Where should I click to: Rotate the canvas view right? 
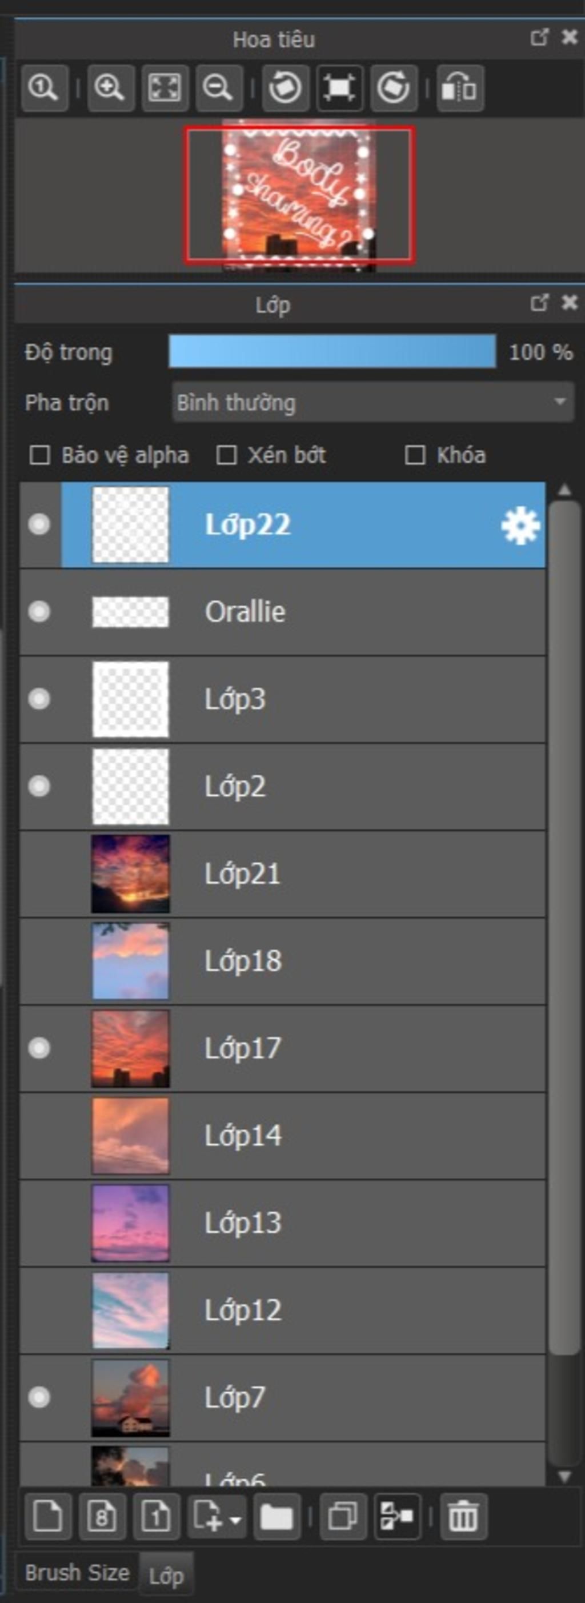coord(393,88)
